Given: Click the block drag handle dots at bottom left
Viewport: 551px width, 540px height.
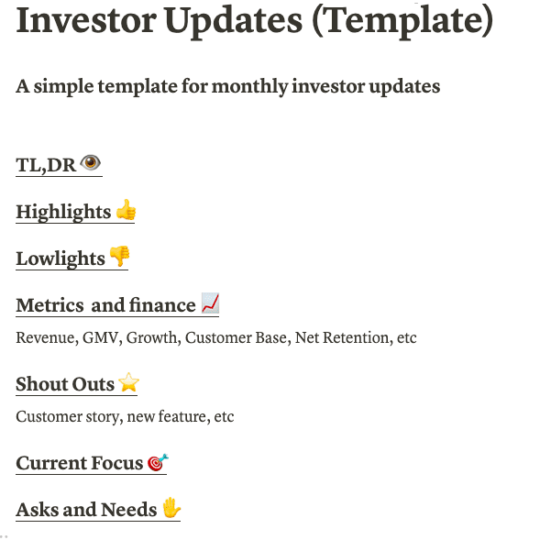Looking at the screenshot, I should [4, 537].
